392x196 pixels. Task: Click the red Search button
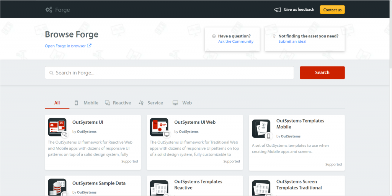[x=322, y=73]
